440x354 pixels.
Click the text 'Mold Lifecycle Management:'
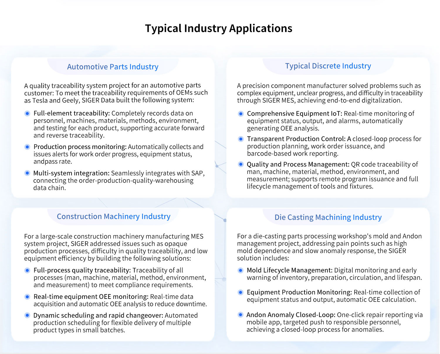click(290, 270)
